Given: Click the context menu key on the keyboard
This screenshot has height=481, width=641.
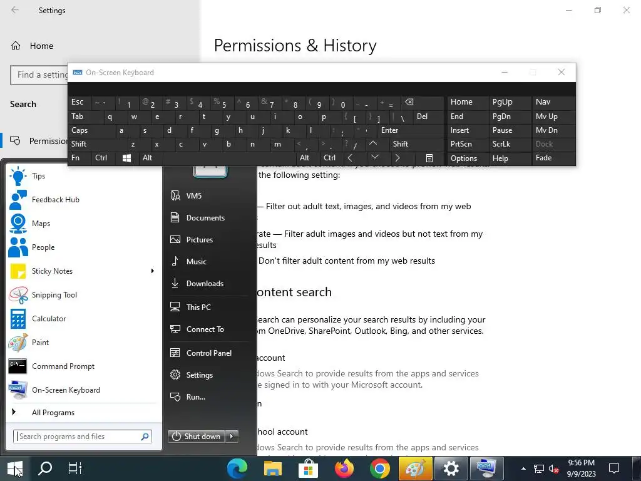Looking at the screenshot, I should click(429, 158).
